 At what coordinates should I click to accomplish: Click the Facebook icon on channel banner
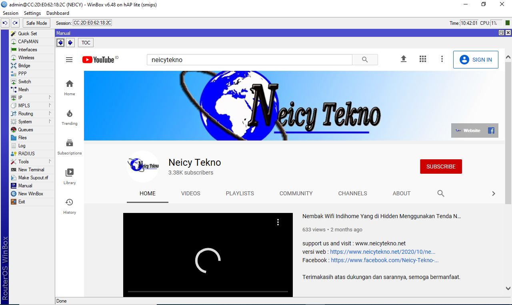click(491, 130)
